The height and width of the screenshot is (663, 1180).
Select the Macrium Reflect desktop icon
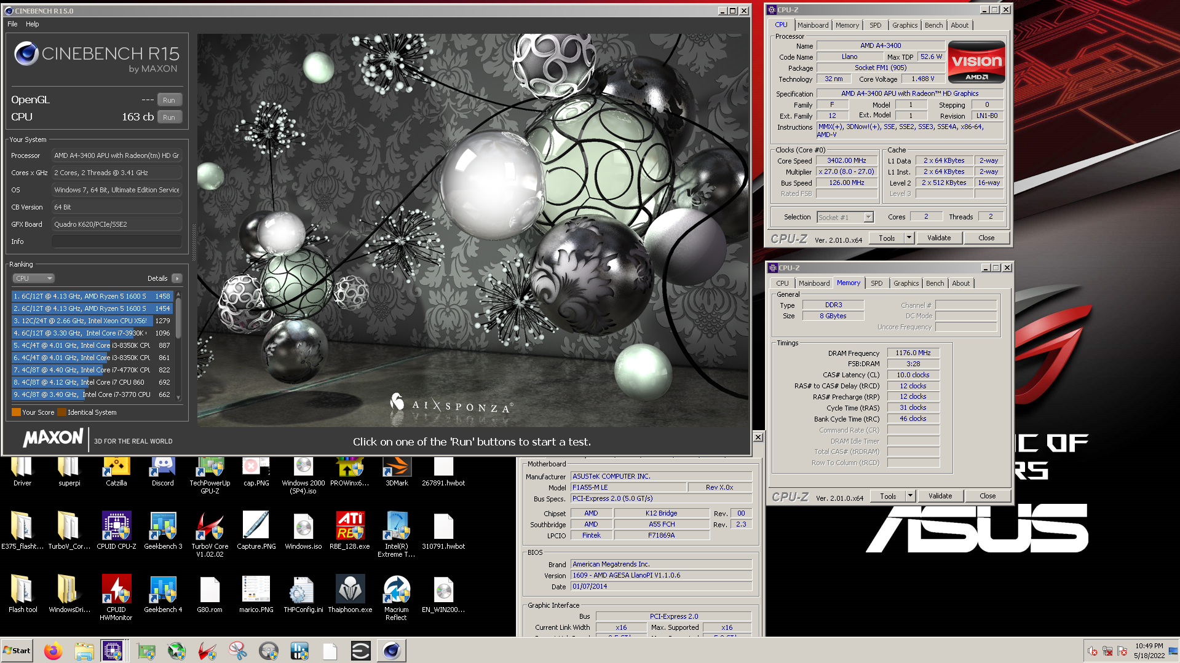click(397, 597)
